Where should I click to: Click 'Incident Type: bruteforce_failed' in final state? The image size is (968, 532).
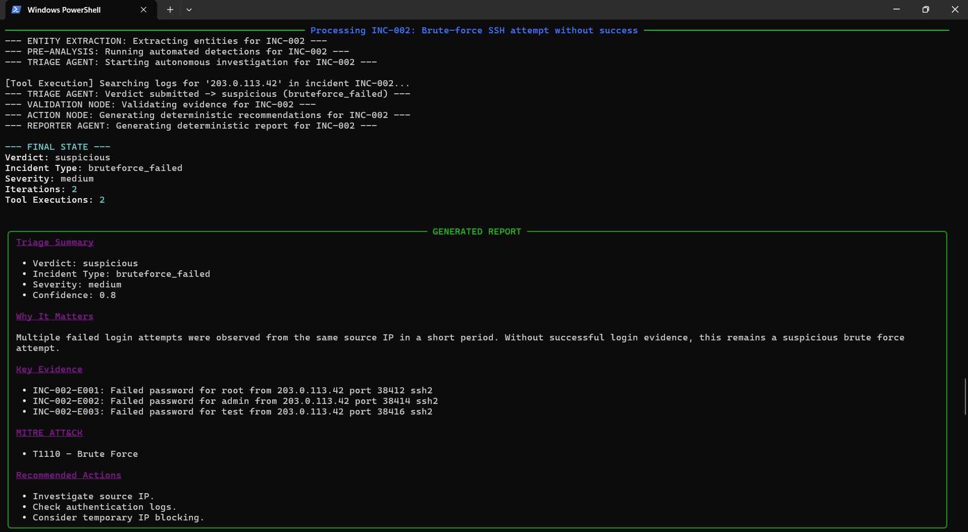pos(94,168)
